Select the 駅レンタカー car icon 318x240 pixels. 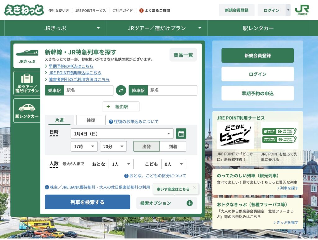pos(27,108)
